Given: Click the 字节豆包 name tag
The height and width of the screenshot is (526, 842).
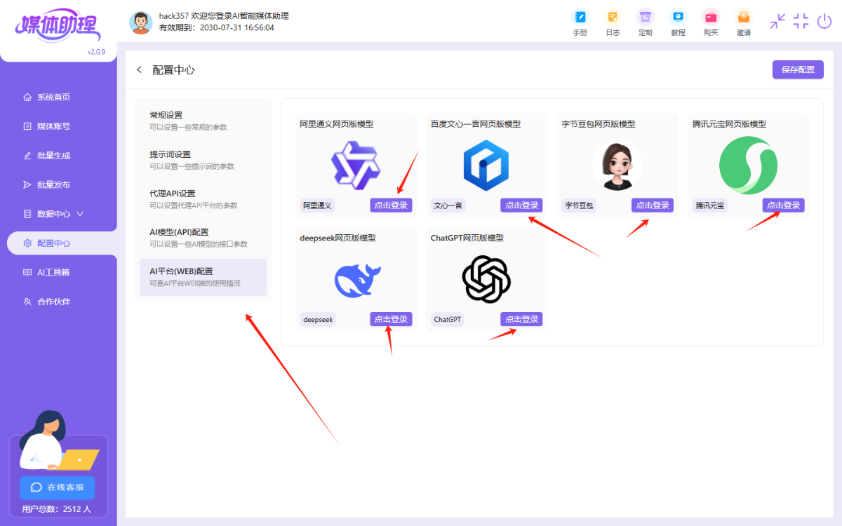Looking at the screenshot, I should pyautogui.click(x=579, y=205).
